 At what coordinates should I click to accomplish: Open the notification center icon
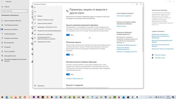click(173, 97)
